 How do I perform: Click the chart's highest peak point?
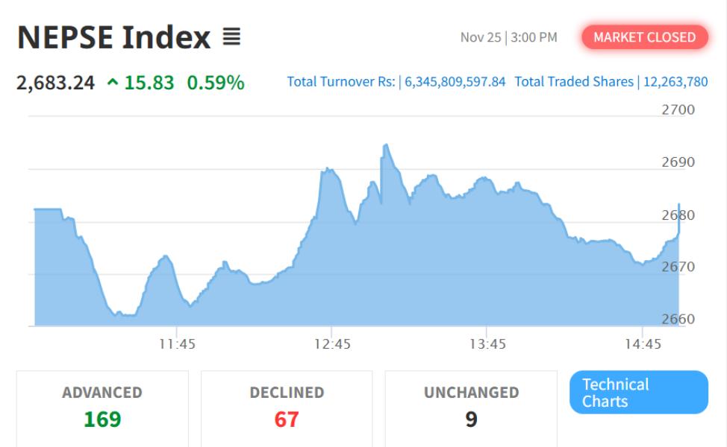tap(385, 145)
